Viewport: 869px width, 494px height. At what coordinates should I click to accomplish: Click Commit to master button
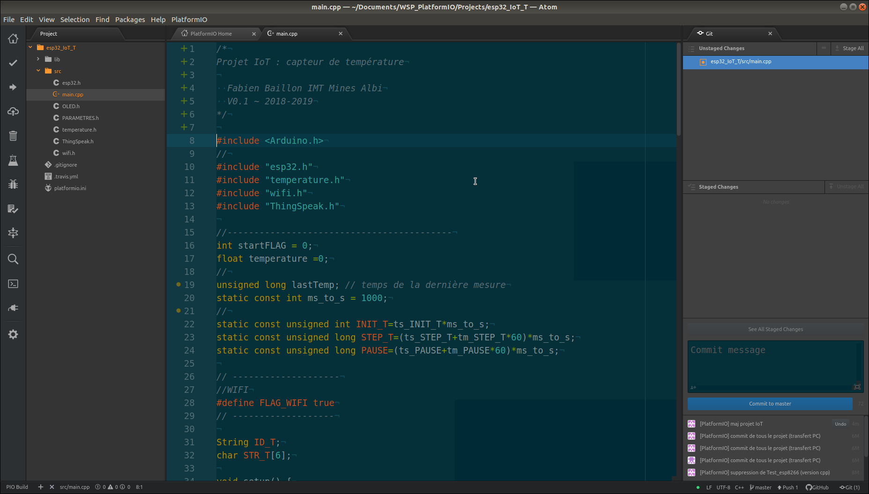click(x=770, y=404)
